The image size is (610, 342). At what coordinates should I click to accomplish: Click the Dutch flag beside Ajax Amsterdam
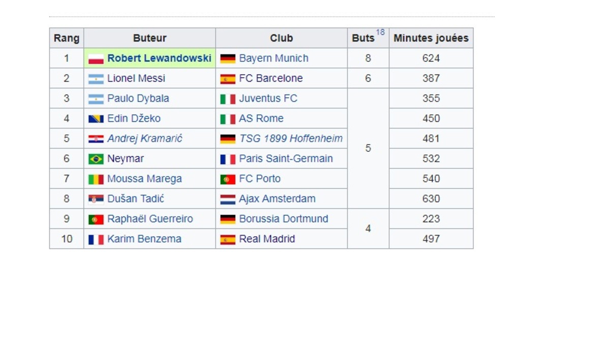point(228,199)
